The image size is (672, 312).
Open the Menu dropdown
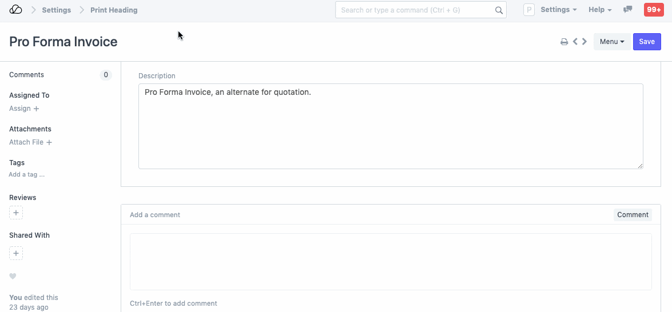(612, 42)
